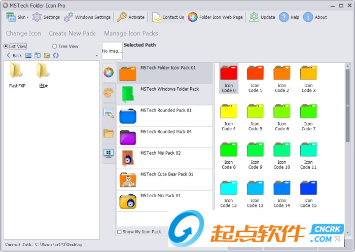This screenshot has width=355, height=252.
Task: Switch to Create New Pack tab
Action: point(72,33)
